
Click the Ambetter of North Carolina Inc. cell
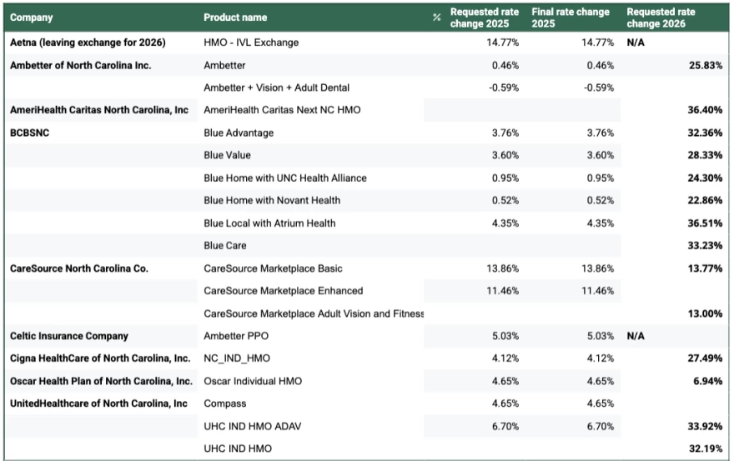pos(80,65)
